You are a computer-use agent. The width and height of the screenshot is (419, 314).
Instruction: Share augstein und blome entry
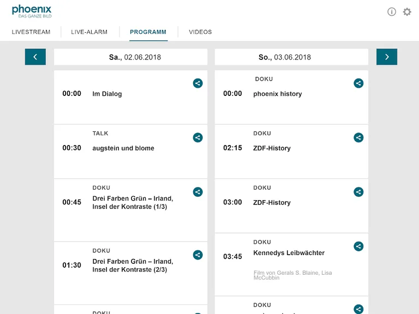197,138
